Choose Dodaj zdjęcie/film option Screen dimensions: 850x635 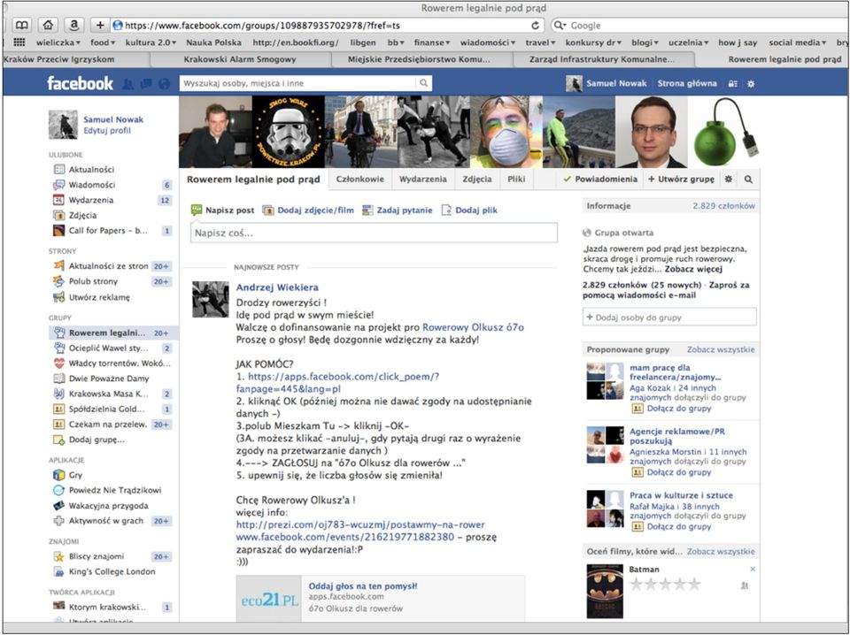[x=308, y=210]
